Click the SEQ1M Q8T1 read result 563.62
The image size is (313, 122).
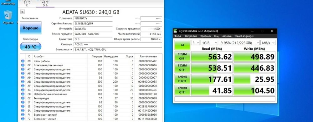[x=212, y=56]
